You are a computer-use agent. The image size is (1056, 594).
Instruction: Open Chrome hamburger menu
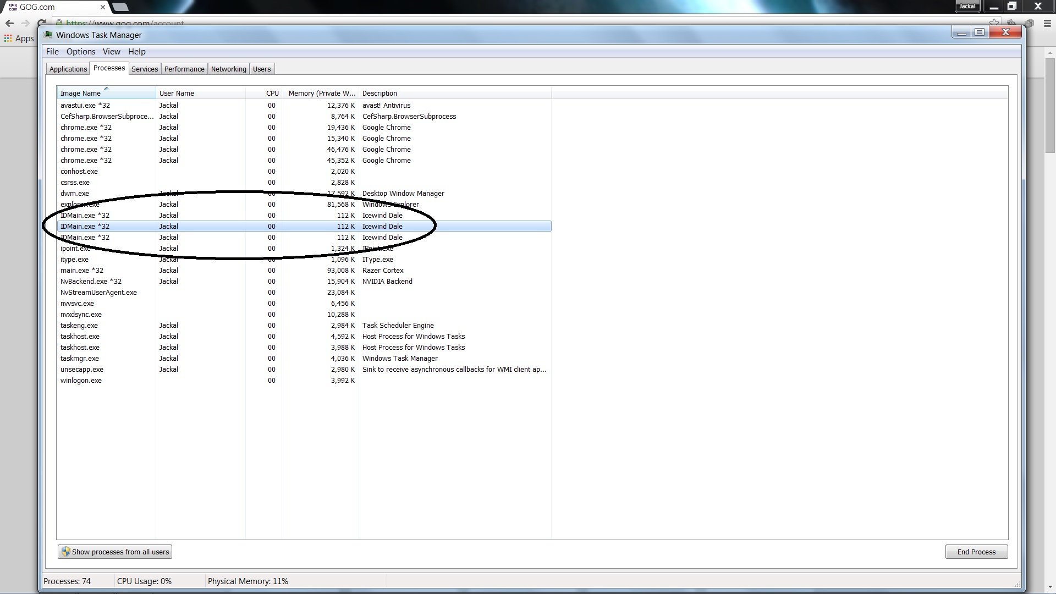click(x=1047, y=23)
